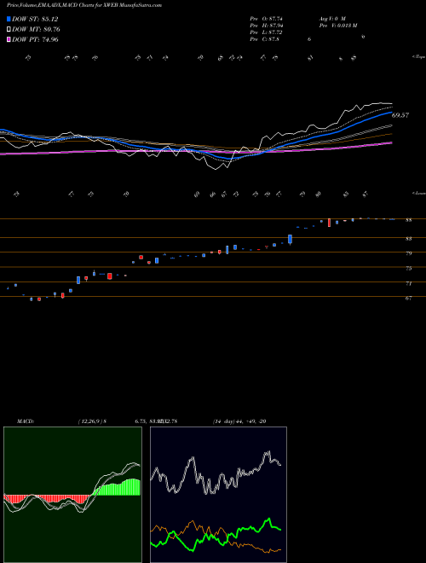Viewport: 426px width, 563px height.
Task: Click the white DOW MT legend swatch
Action: pyautogui.click(x=9, y=30)
